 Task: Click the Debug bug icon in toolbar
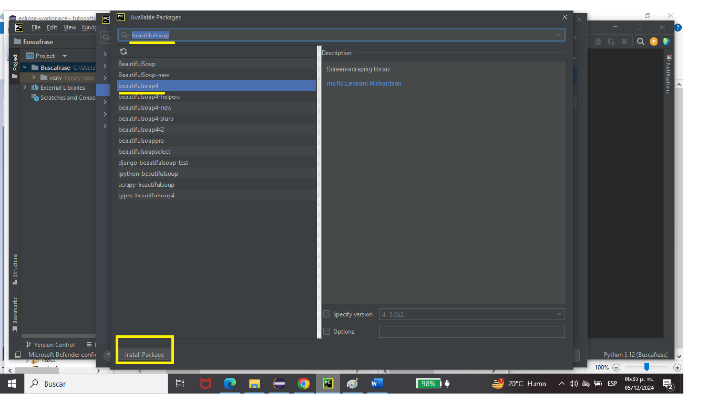pyautogui.click(x=598, y=41)
